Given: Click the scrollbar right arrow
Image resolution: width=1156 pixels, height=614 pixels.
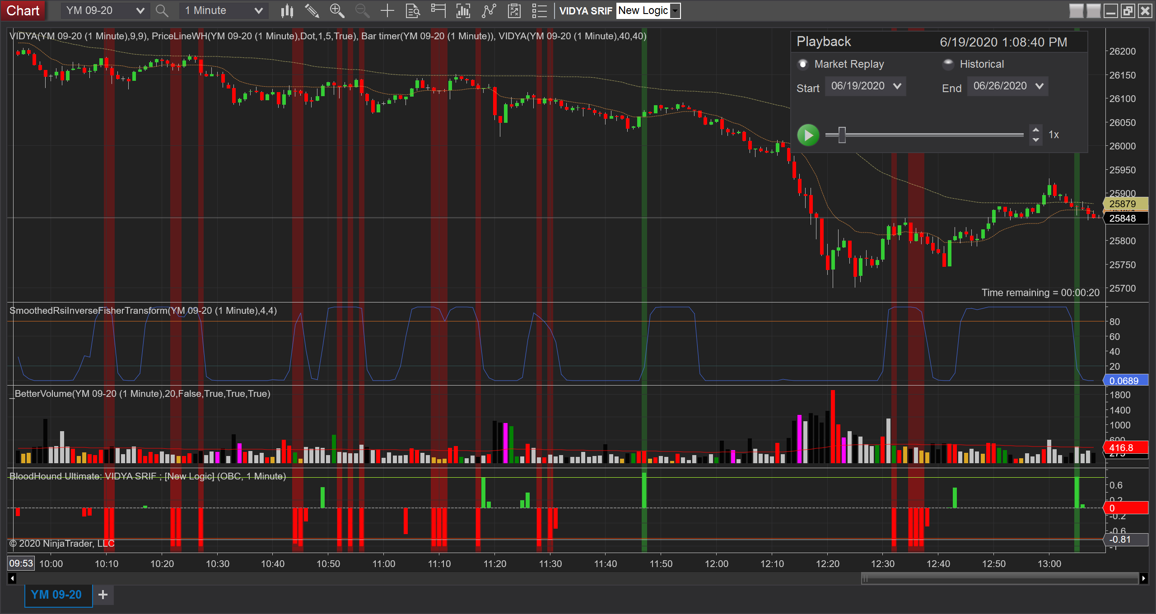Looking at the screenshot, I should coord(1143,578).
